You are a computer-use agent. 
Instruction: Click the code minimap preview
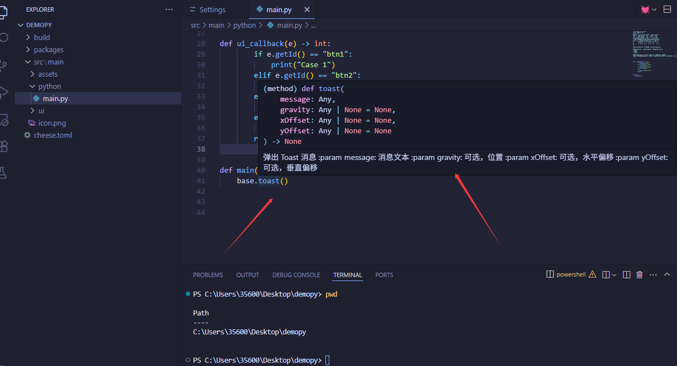point(653,54)
